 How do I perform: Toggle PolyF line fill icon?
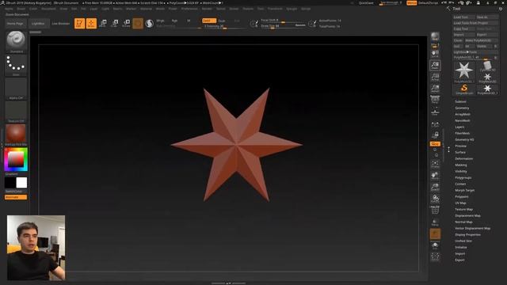(x=435, y=210)
